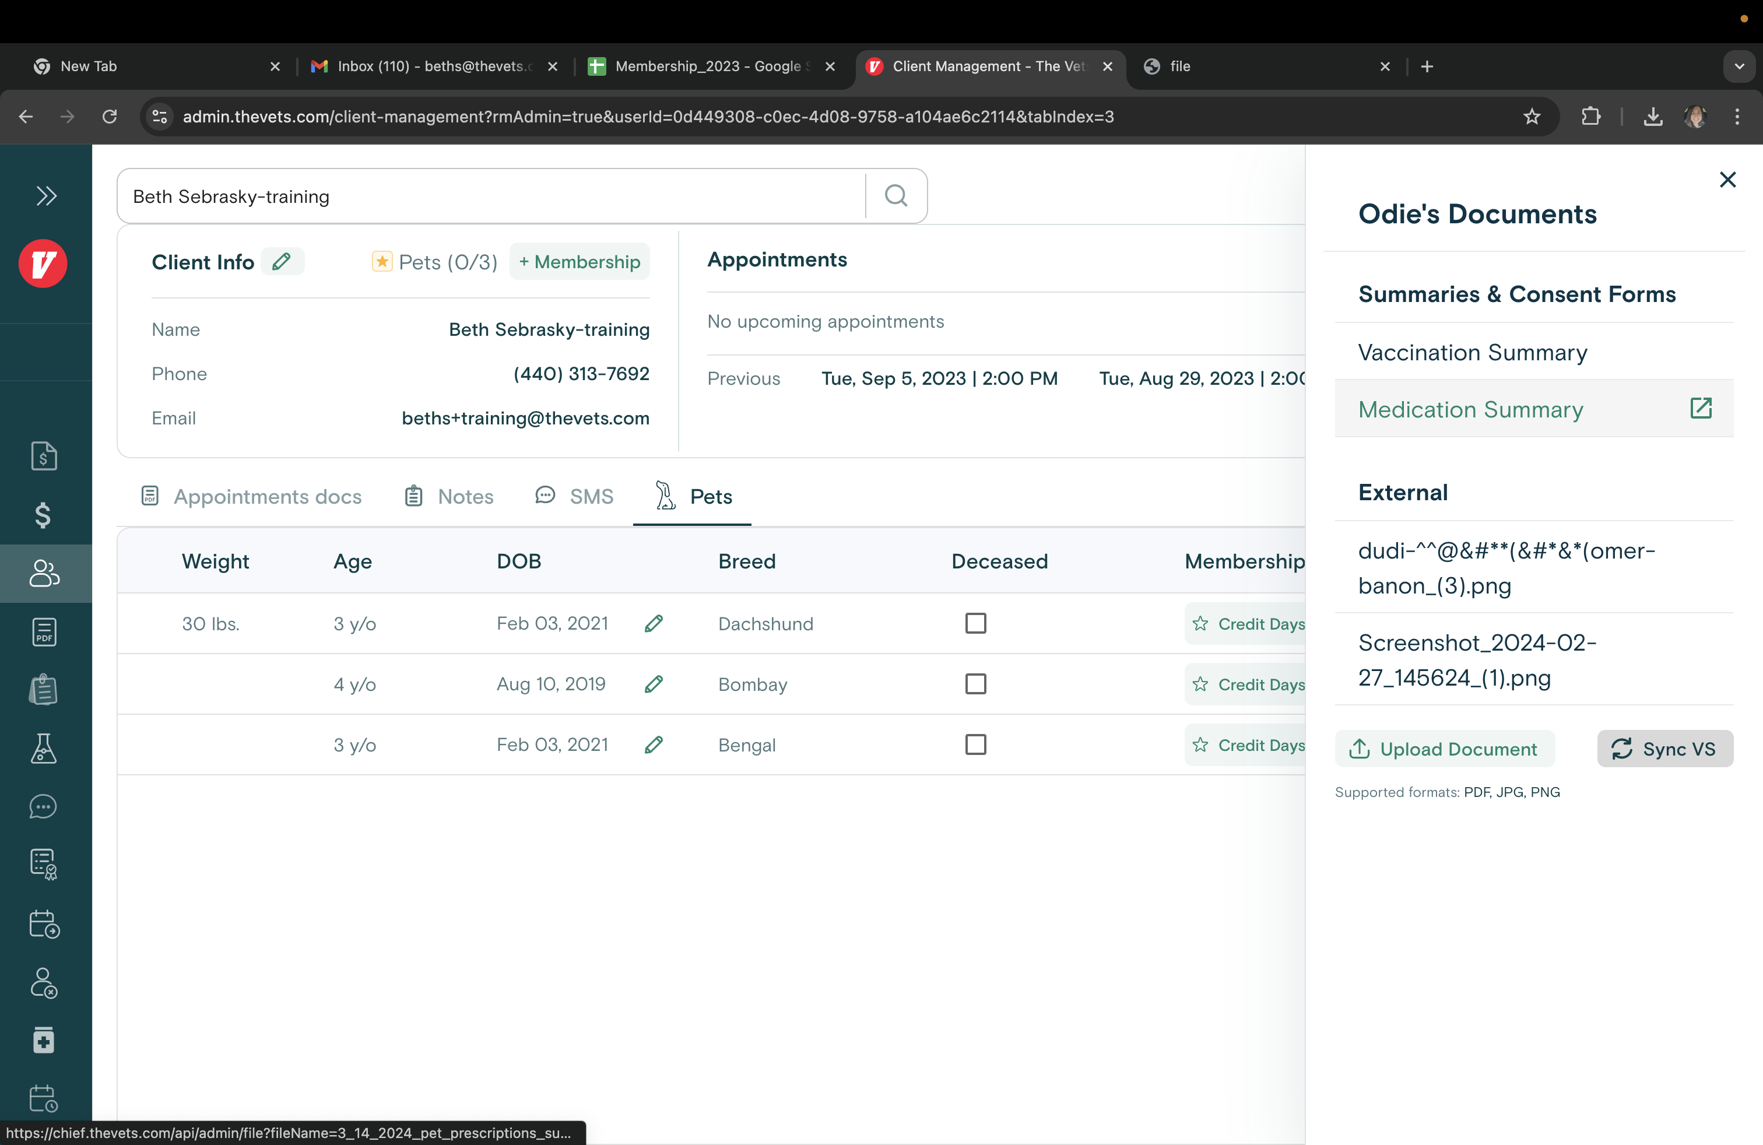1763x1145 pixels.
Task: Edit DOB for the Bengal
Action: (654, 745)
